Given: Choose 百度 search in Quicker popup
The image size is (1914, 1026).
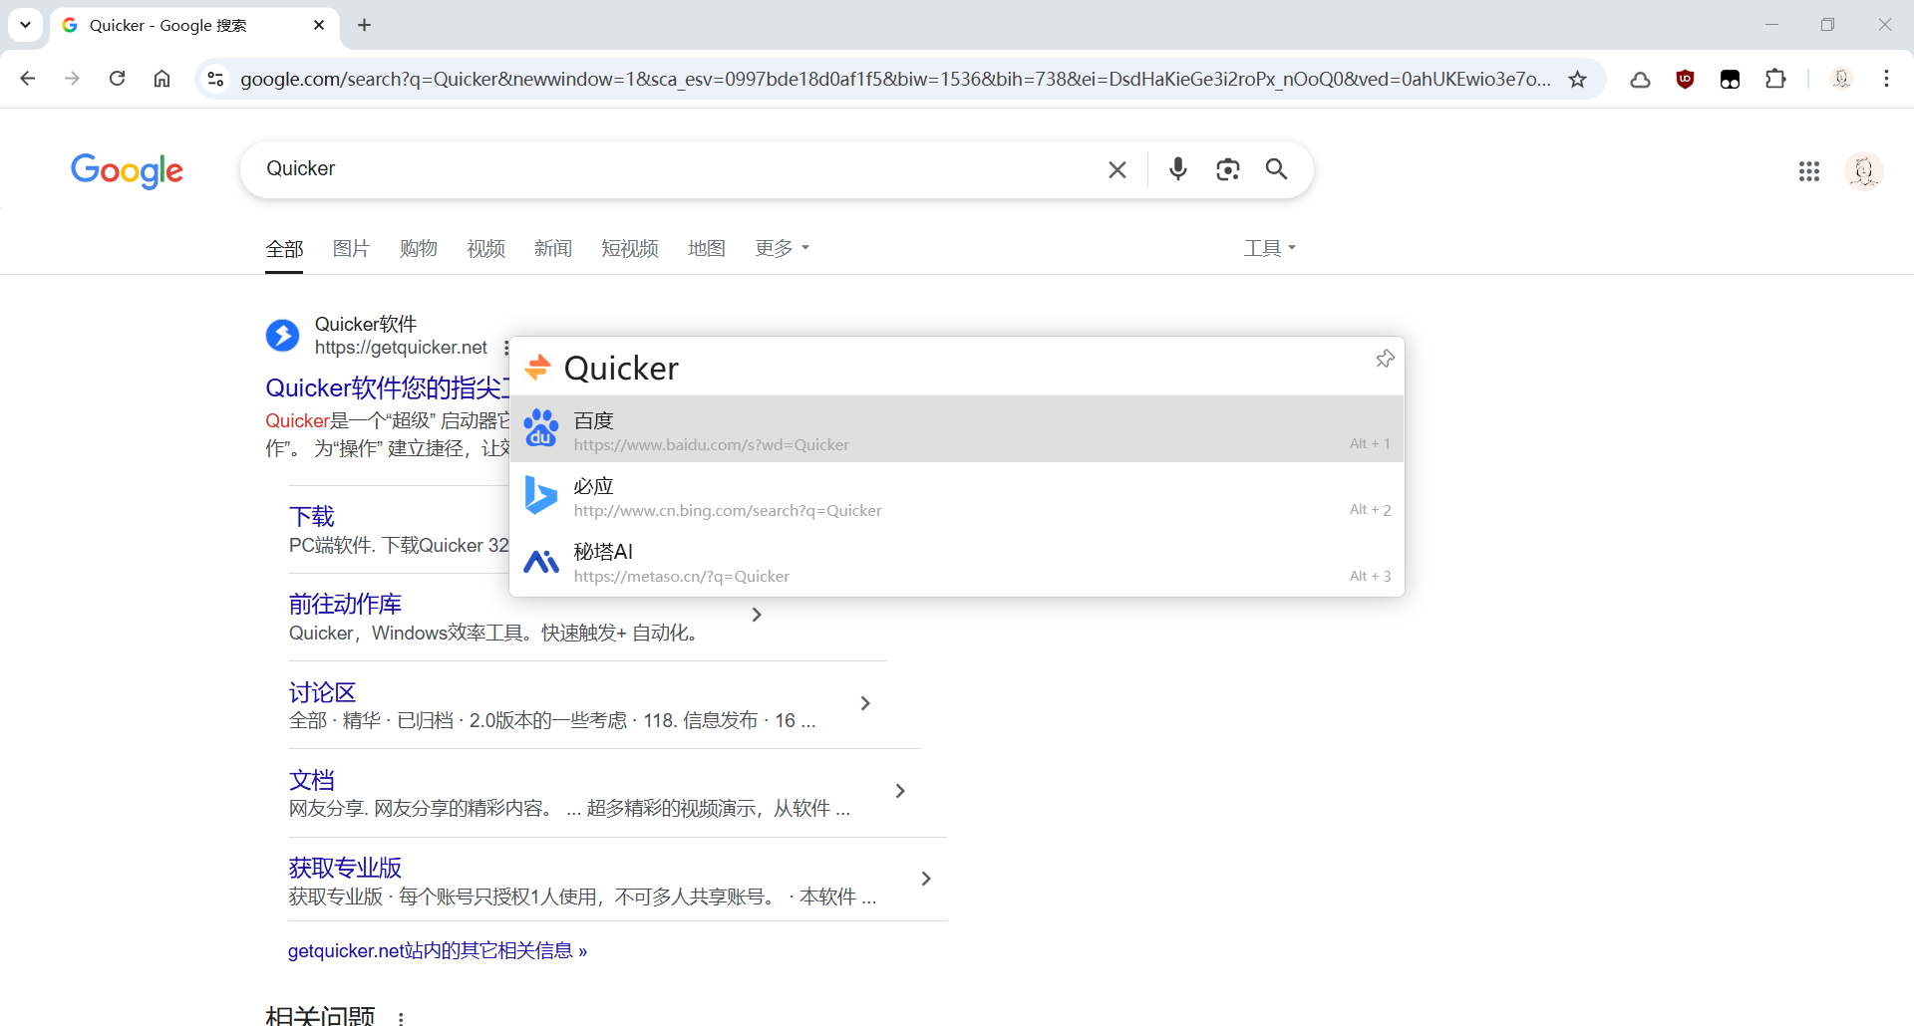Looking at the screenshot, I should [957, 429].
